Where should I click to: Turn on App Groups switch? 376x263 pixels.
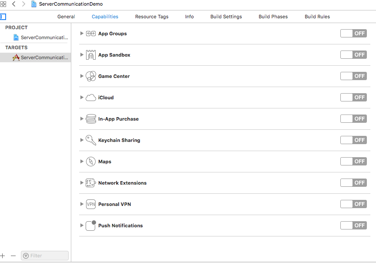(353, 34)
